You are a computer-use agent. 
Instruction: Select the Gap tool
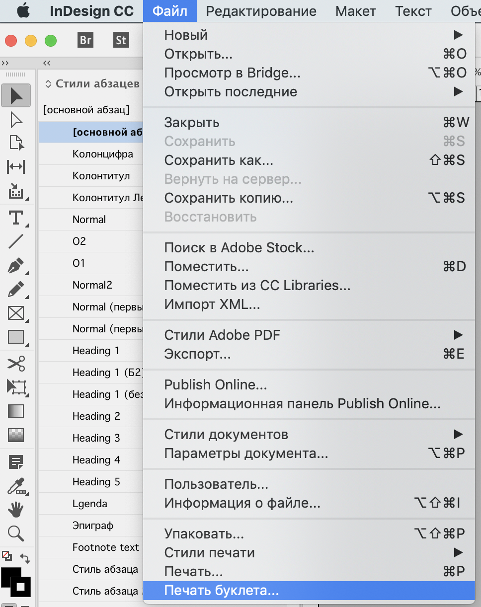tap(16, 167)
